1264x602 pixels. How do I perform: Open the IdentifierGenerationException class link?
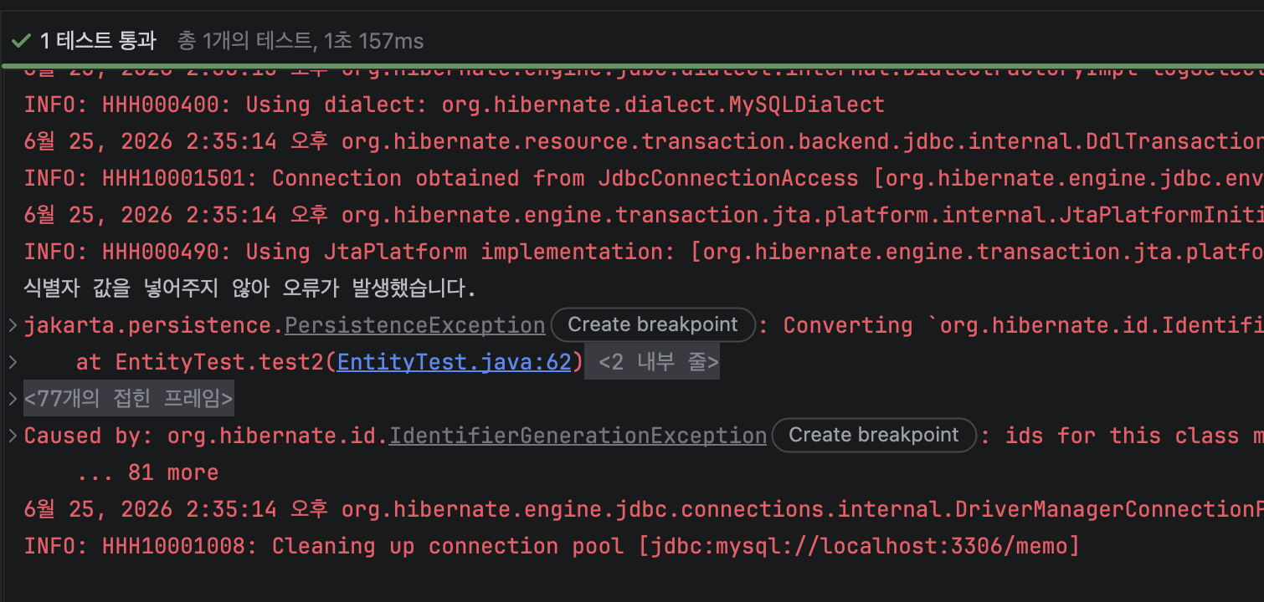point(578,436)
